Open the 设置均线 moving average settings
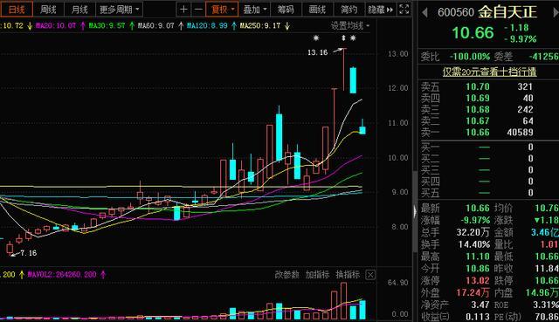The width and height of the screenshot is (559, 322). coord(349,25)
